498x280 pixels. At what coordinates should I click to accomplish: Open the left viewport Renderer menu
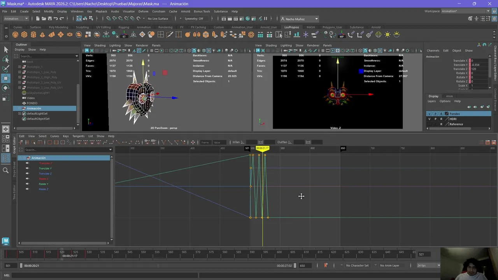[142, 45]
